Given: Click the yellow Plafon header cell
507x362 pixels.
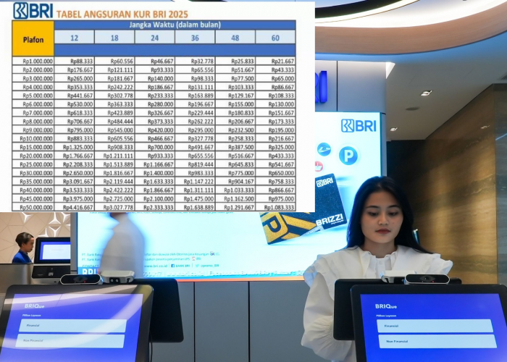Looking at the screenshot, I should (33, 39).
